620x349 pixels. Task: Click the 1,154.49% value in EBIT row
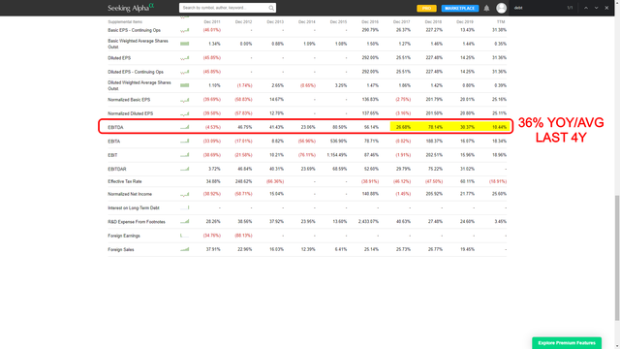pos(337,155)
